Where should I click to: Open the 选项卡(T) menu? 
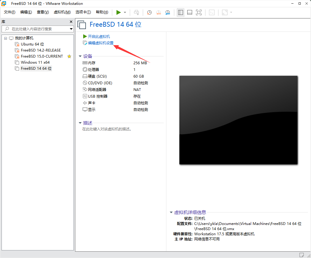pyautogui.click(x=83, y=12)
